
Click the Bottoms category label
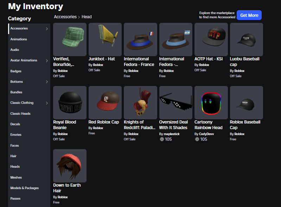(17, 82)
